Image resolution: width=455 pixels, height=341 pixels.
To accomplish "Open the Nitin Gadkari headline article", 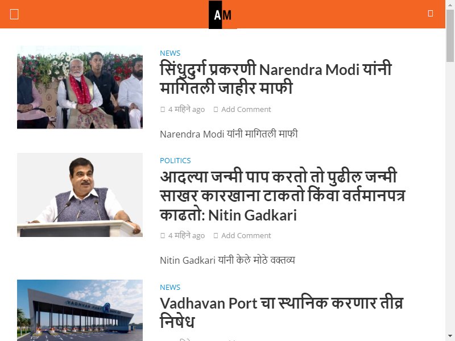I will pyautogui.click(x=282, y=195).
